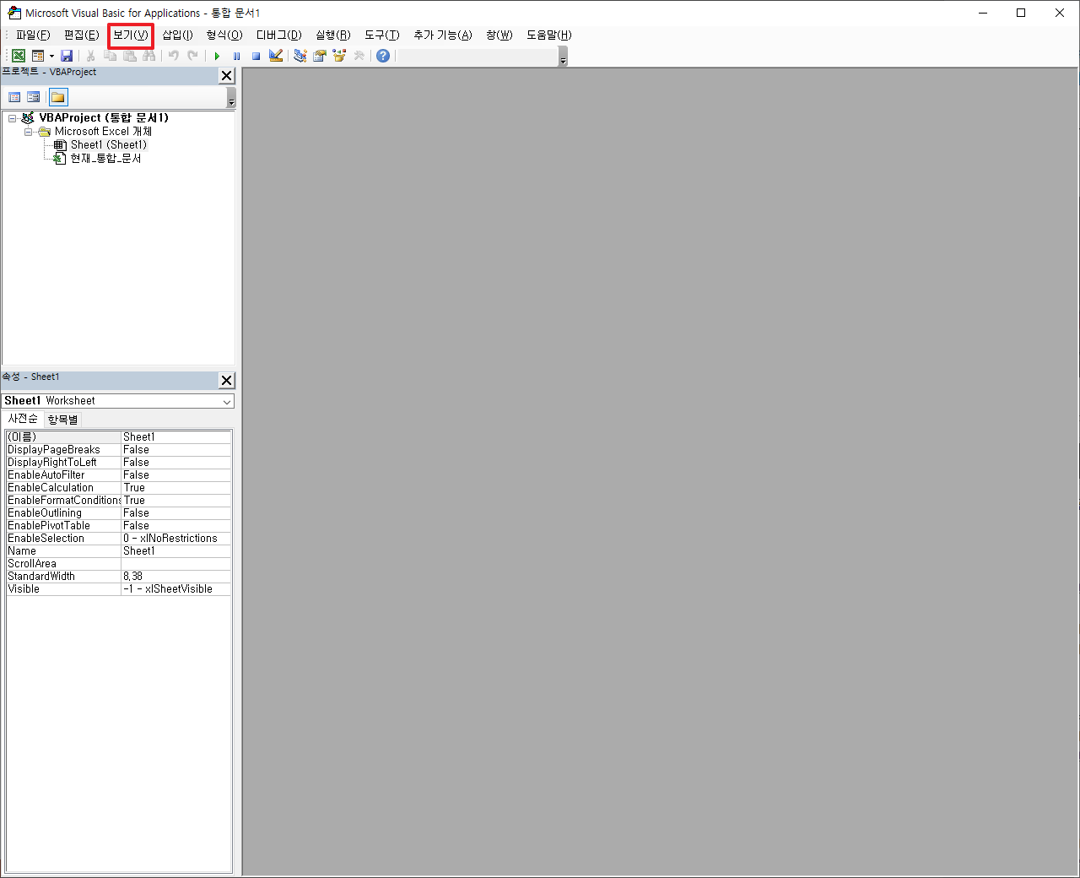Open Properties Window toolbar icon

point(320,56)
